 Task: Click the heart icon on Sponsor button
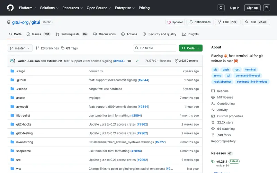coord(169,22)
